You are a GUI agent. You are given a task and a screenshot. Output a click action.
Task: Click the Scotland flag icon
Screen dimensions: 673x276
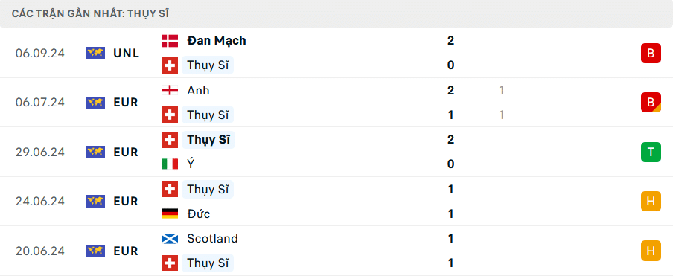pos(170,238)
